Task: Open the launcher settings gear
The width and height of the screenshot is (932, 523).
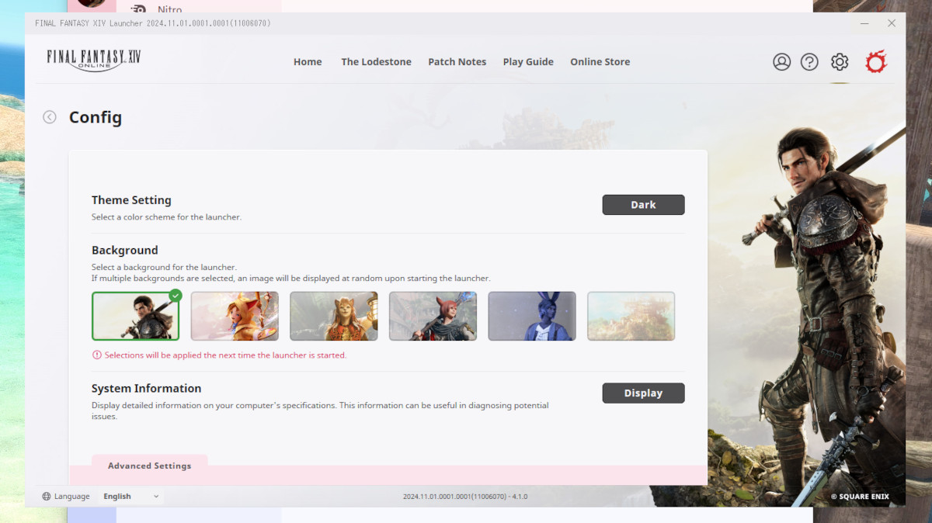Action: [x=839, y=61]
